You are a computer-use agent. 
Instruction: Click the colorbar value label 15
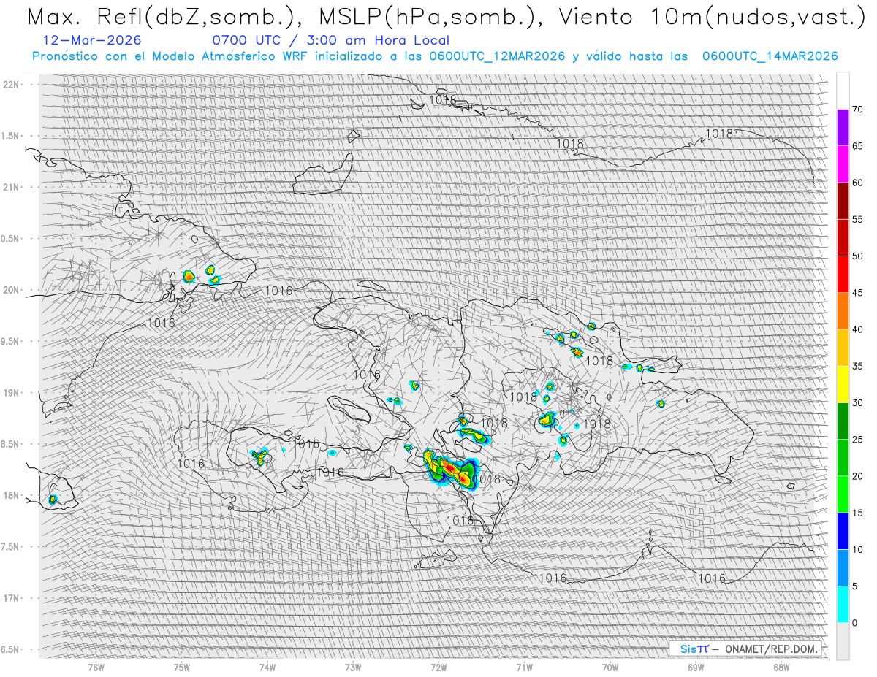[857, 513]
